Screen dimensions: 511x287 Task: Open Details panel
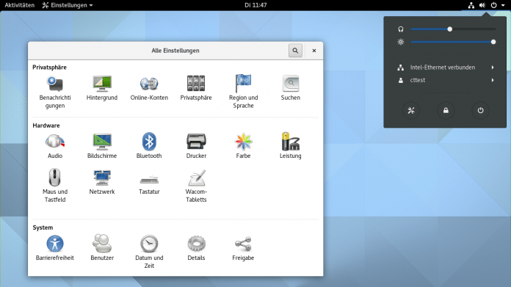pyautogui.click(x=196, y=248)
